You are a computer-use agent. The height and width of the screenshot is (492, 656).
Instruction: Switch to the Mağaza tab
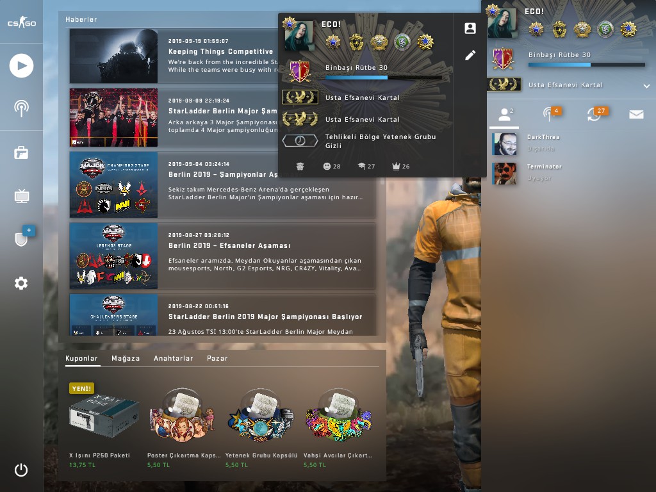126,359
